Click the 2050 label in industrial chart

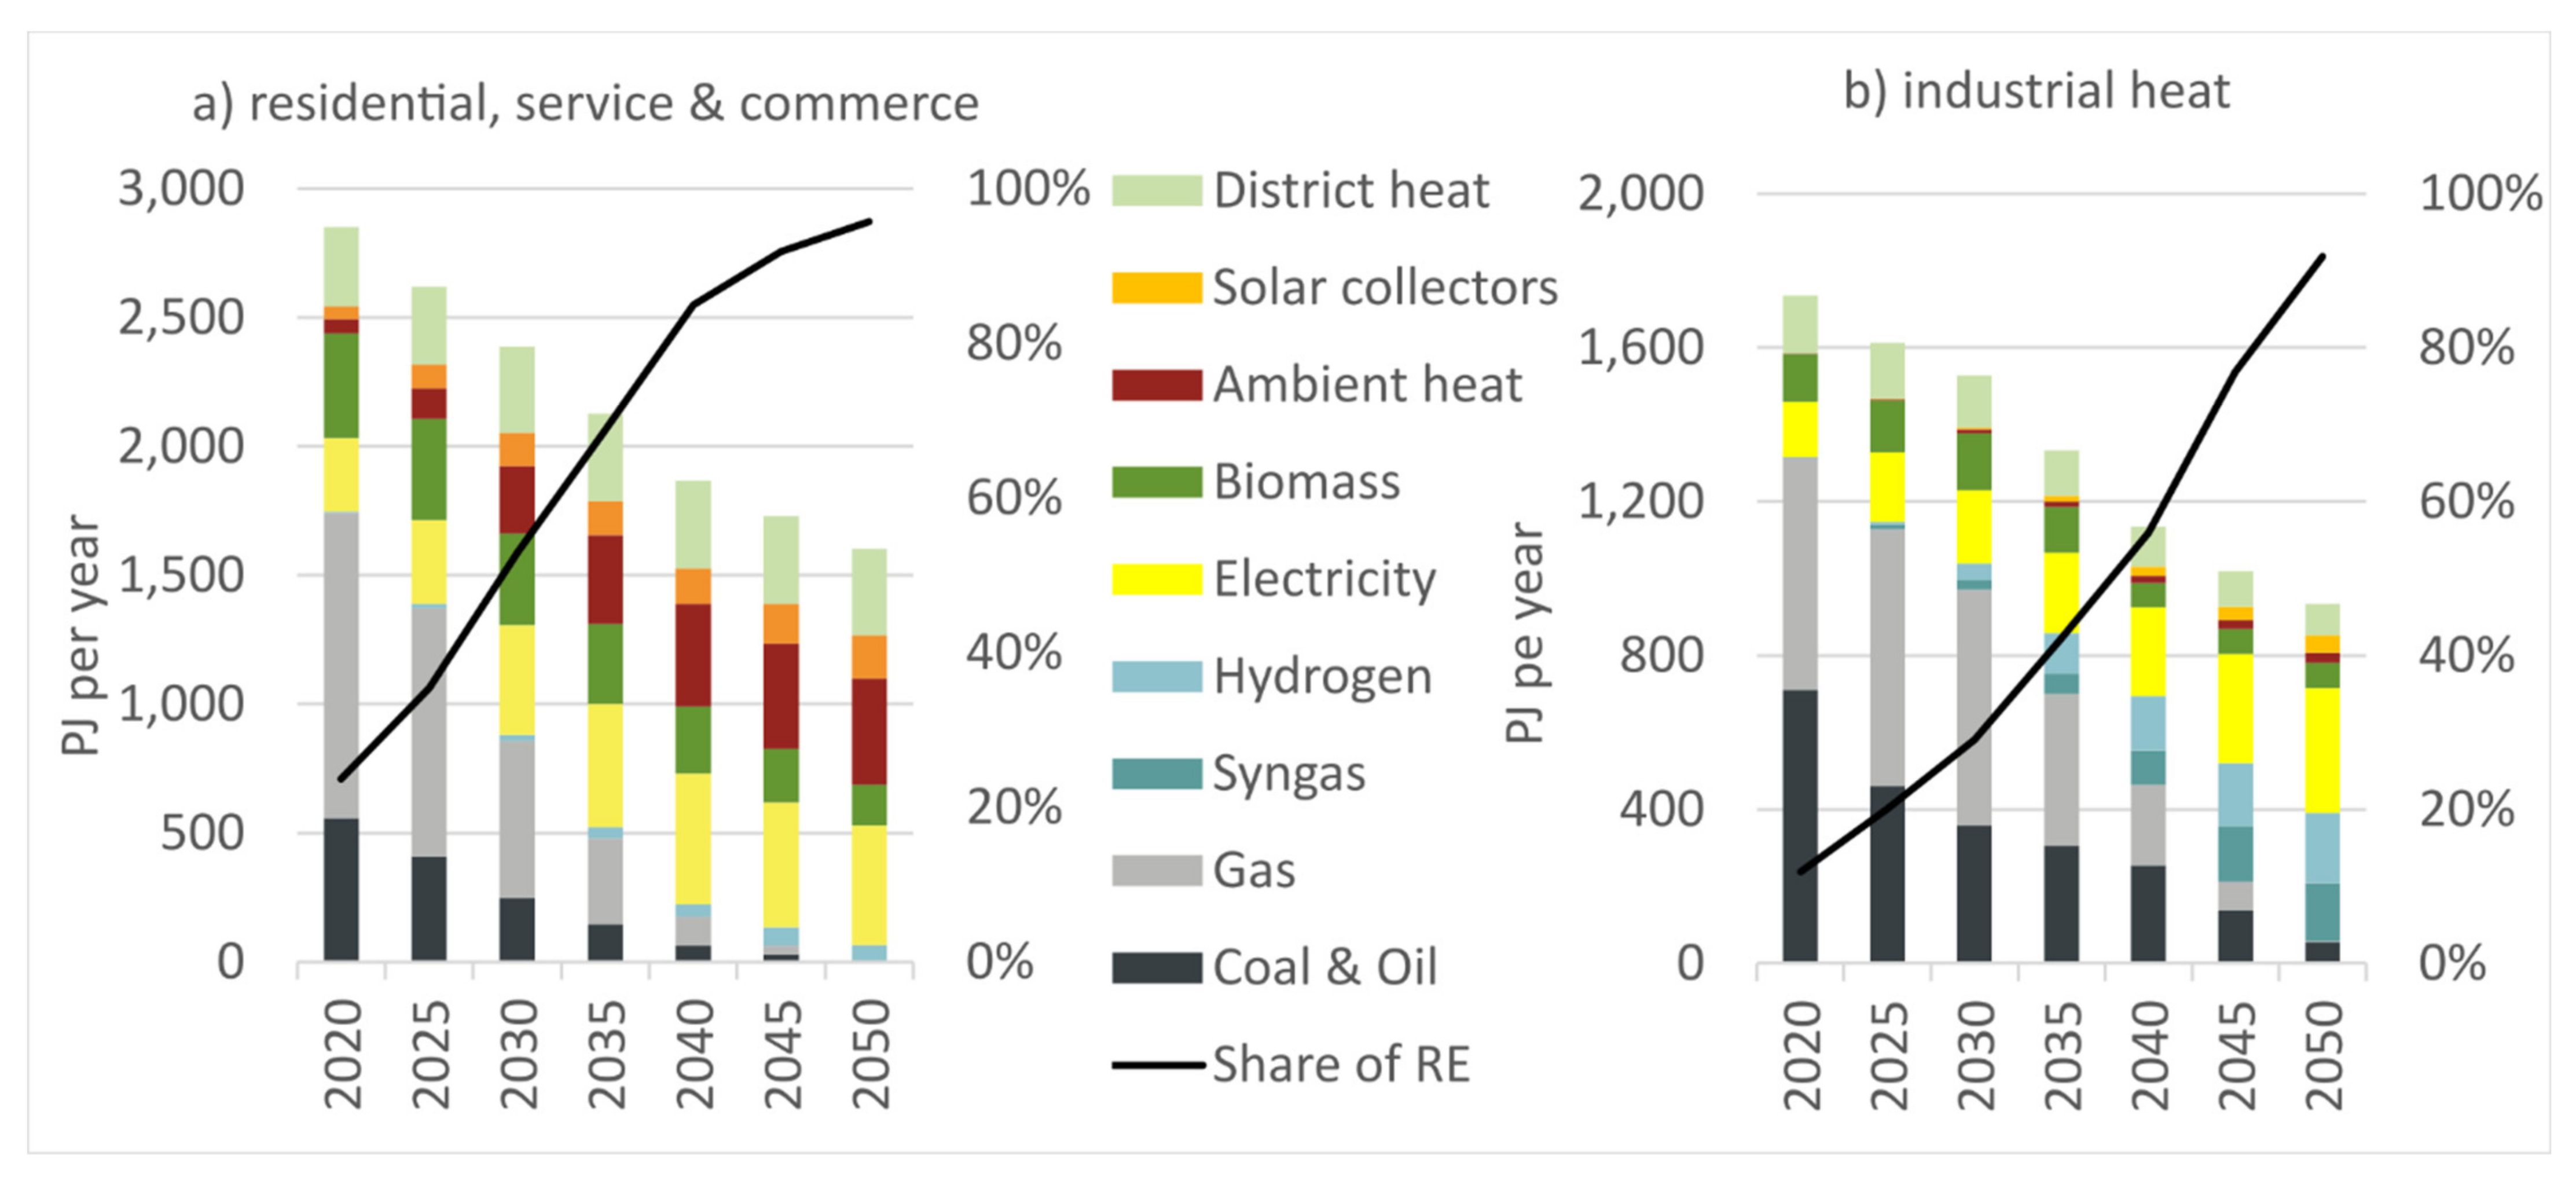point(2324,1055)
